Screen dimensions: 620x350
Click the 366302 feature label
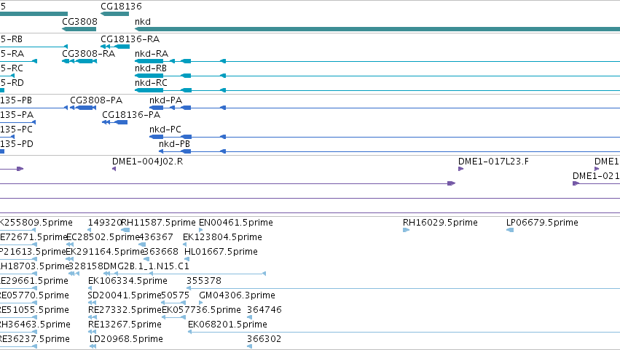[264, 339]
